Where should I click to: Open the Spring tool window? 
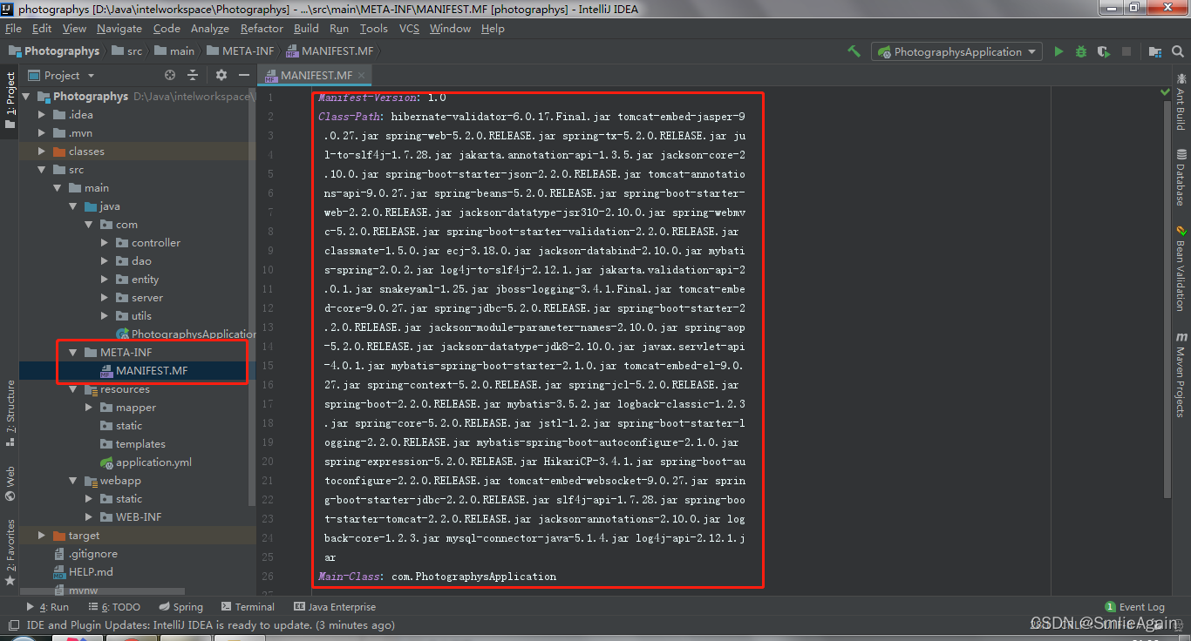(181, 607)
